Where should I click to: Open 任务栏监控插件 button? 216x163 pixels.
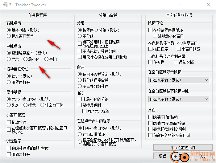tap(183, 148)
